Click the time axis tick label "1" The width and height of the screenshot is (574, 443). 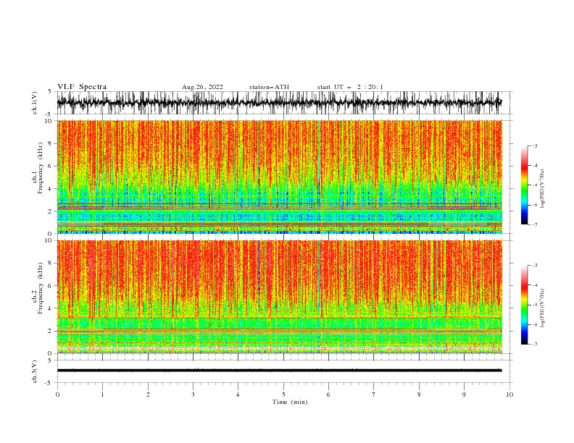(102, 395)
